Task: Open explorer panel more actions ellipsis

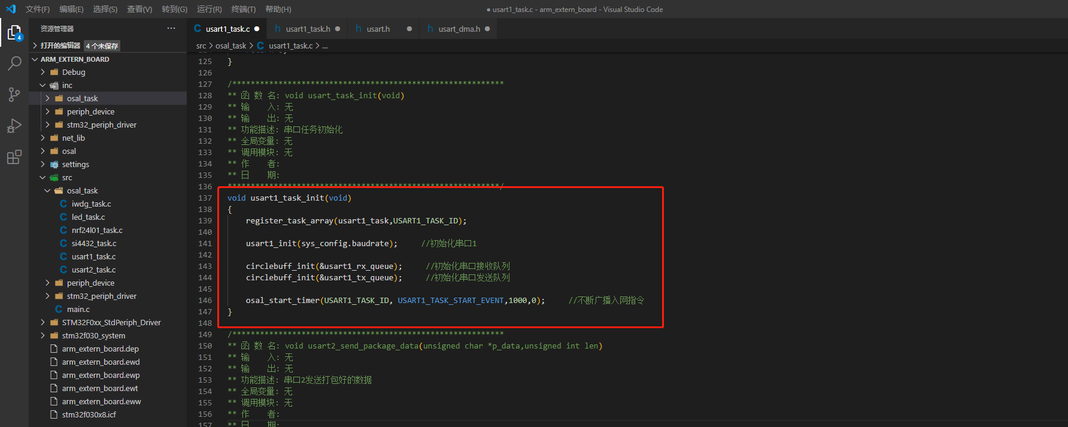Action: [x=171, y=29]
